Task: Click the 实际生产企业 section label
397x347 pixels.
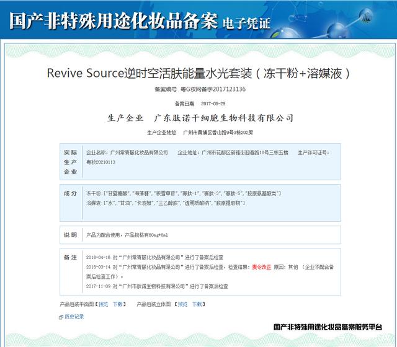Action: 70,162
